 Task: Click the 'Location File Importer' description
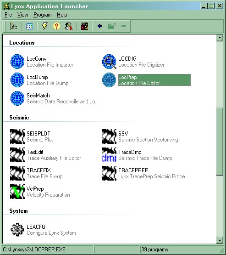[x=50, y=65]
